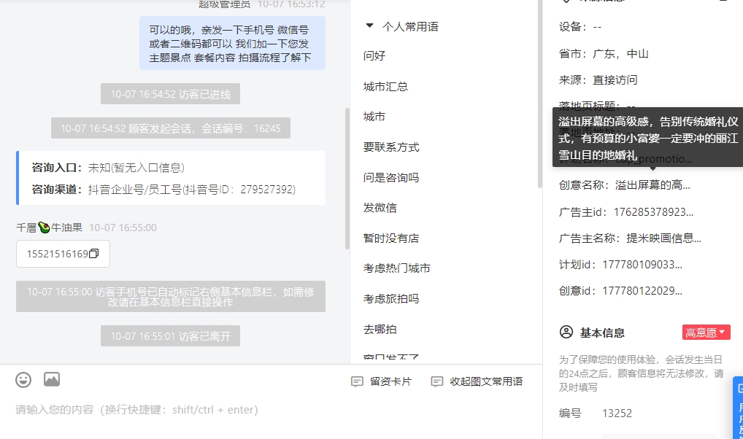Click the 计划id value
743x439 pixels.
[642, 265]
